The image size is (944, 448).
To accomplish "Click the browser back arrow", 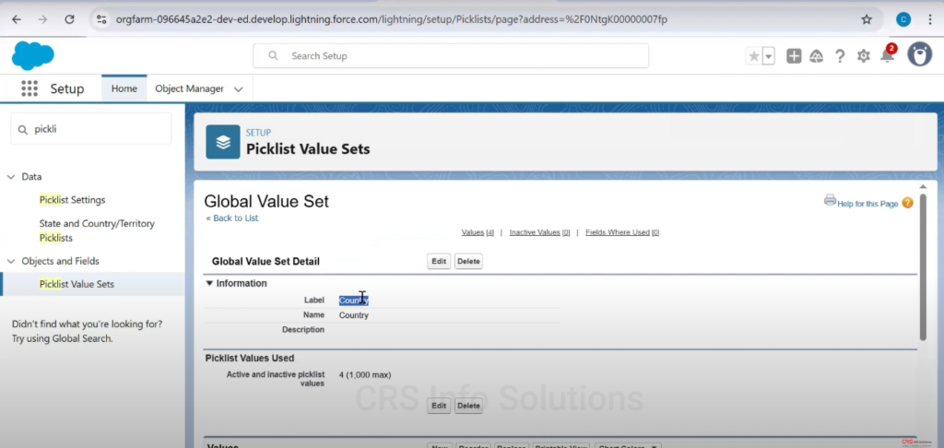I will tap(17, 19).
